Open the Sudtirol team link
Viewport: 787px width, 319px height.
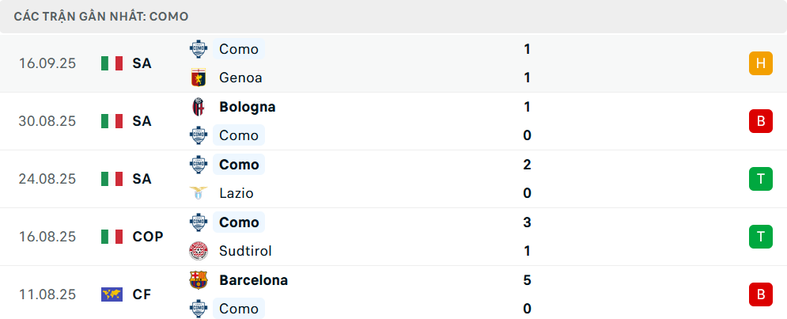pos(245,251)
